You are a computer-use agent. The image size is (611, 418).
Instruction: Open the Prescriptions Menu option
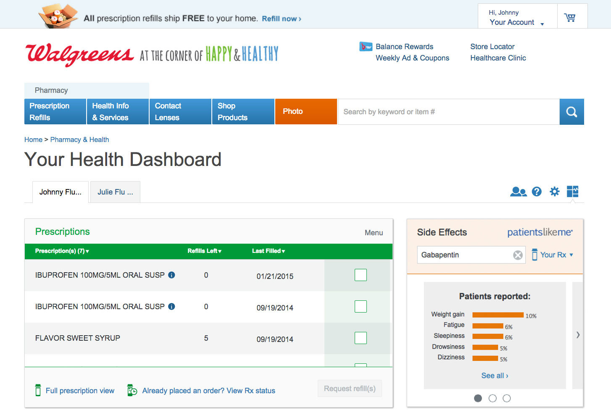[373, 232]
